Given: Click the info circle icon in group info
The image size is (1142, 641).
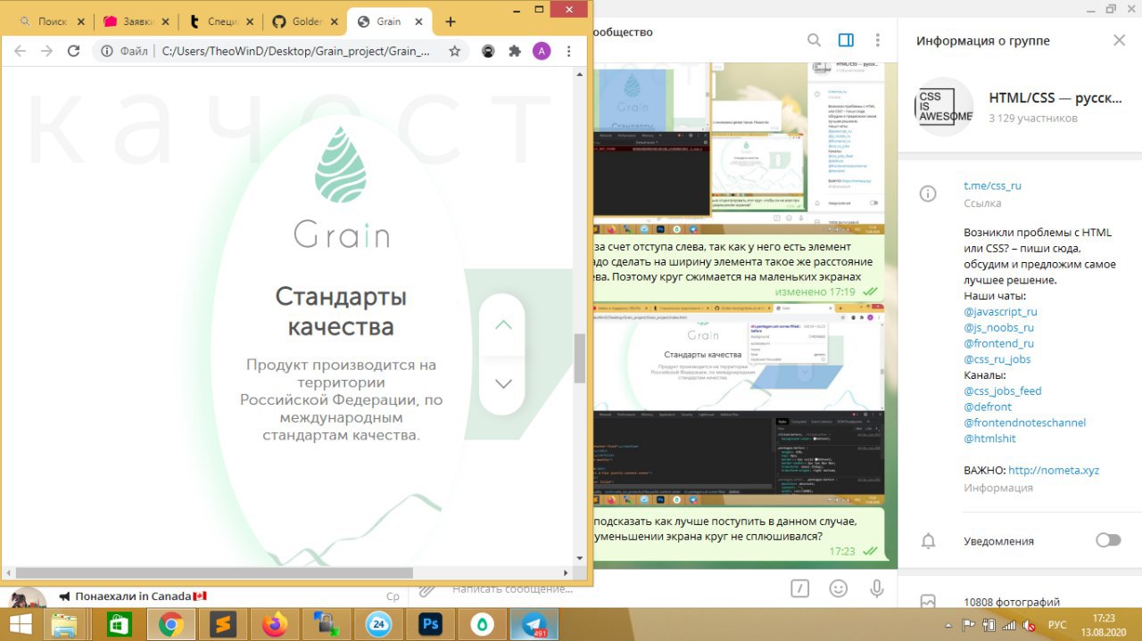Looking at the screenshot, I should tap(928, 193).
